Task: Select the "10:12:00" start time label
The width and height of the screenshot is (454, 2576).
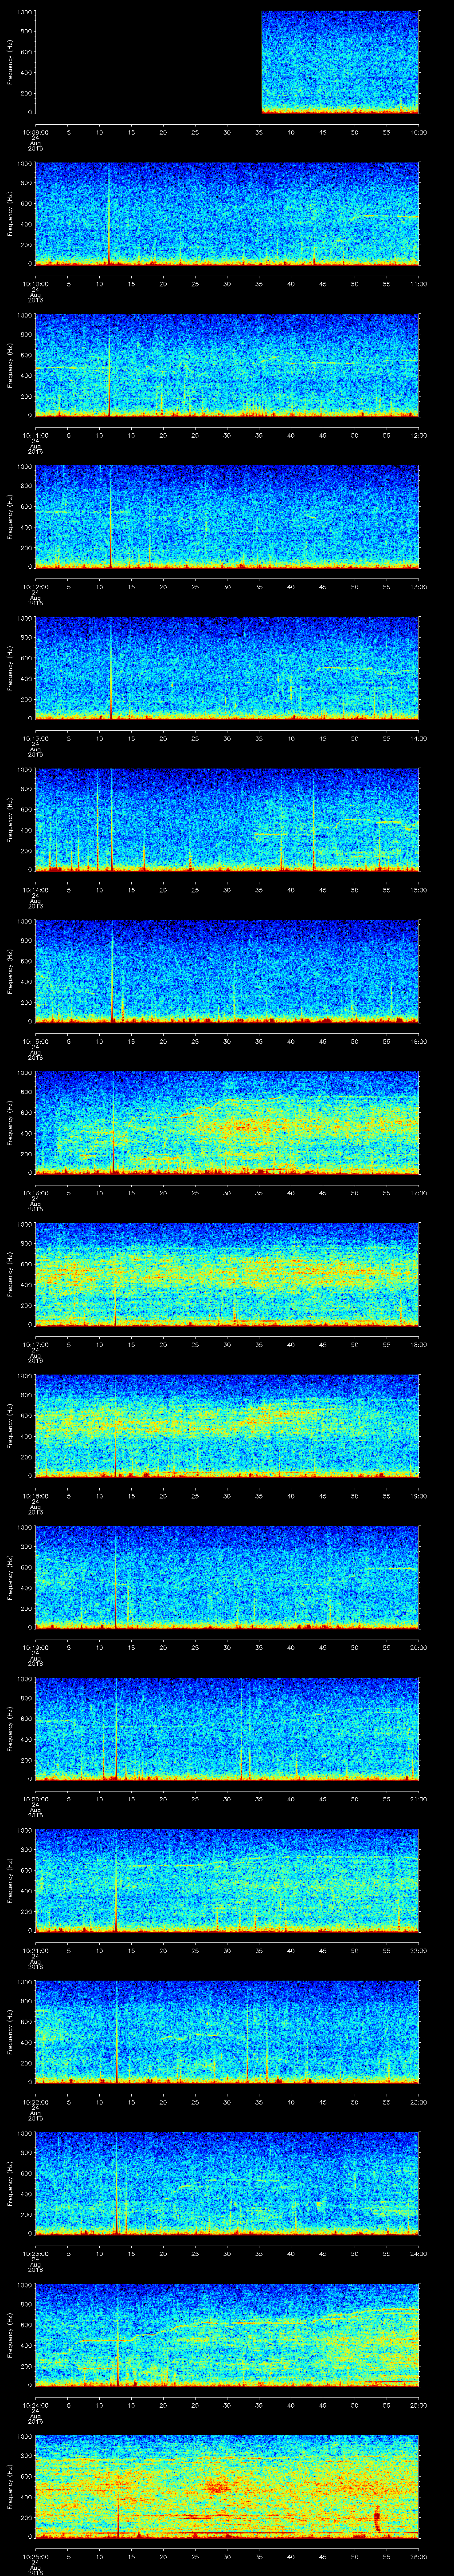Action: point(35,586)
